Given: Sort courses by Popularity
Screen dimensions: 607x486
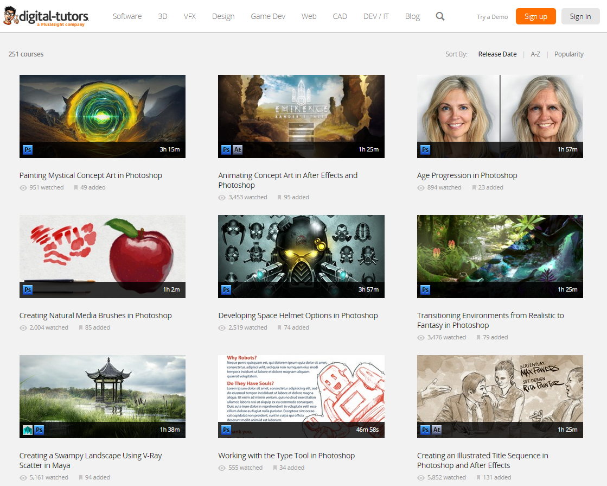Looking at the screenshot, I should pos(568,54).
